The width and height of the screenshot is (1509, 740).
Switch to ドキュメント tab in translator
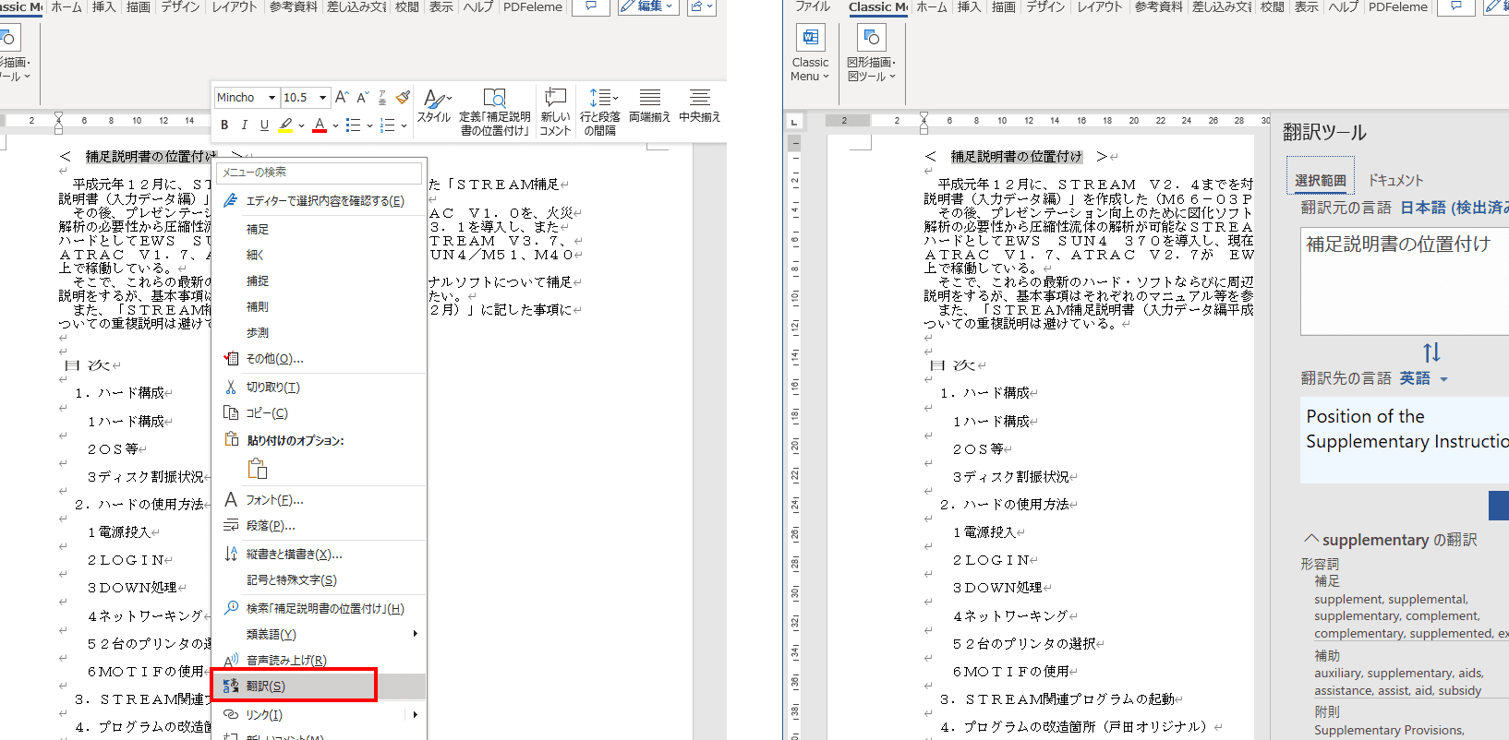[x=1395, y=181]
